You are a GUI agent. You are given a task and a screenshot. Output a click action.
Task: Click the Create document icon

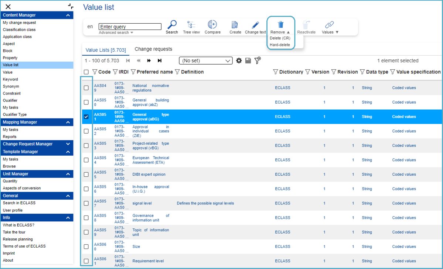tap(235, 25)
